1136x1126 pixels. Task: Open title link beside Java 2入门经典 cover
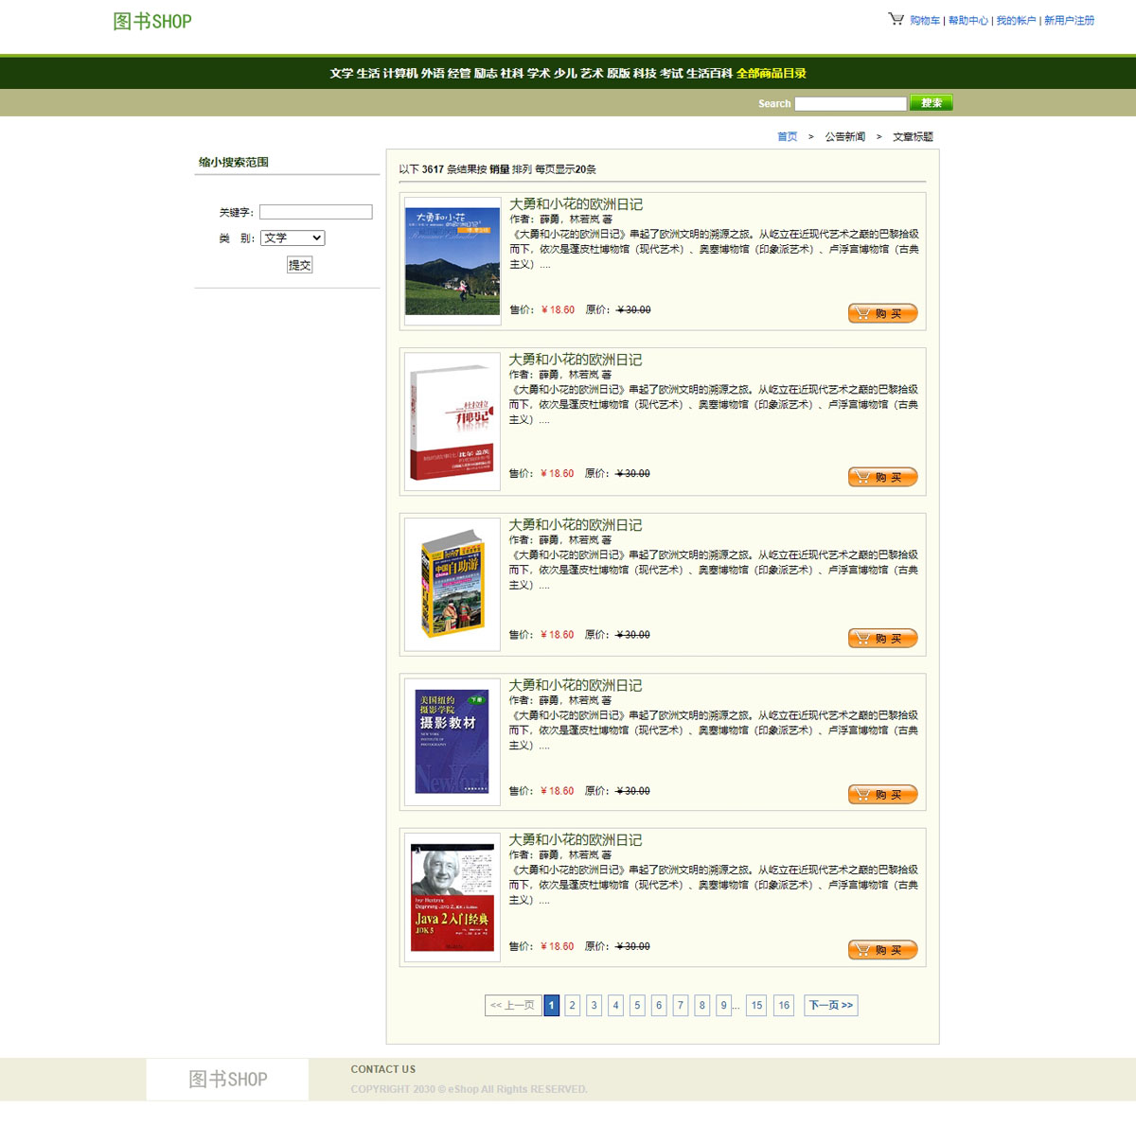(x=576, y=840)
